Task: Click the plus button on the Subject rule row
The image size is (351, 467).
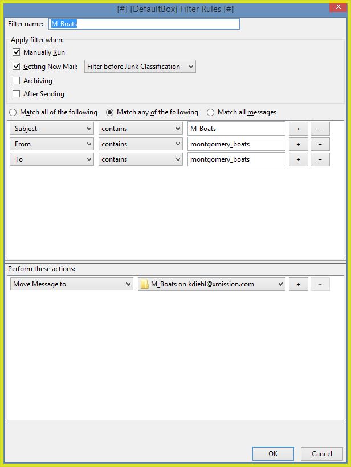Action: 298,129
